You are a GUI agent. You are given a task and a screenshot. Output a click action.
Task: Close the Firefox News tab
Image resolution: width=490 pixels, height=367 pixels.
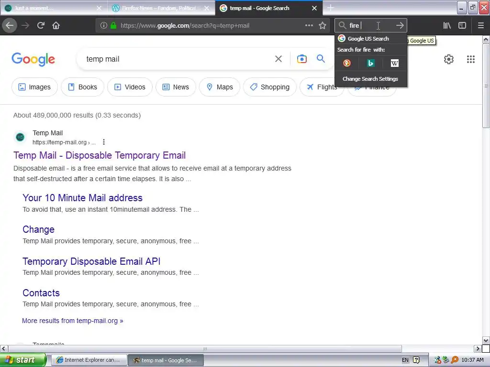[x=207, y=8]
